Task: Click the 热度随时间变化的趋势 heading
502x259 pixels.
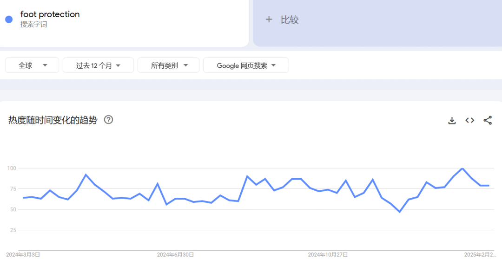Action: pyautogui.click(x=53, y=120)
